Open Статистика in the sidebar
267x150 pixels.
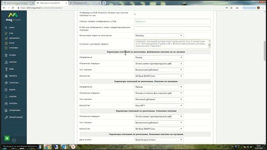point(12,83)
